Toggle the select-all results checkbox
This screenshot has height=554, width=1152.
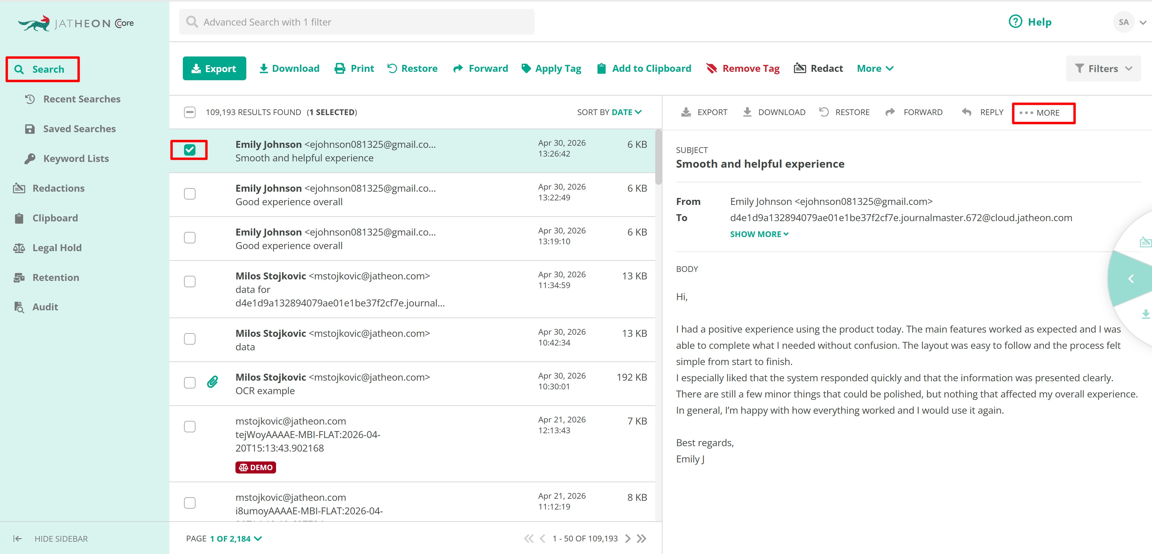click(x=190, y=112)
